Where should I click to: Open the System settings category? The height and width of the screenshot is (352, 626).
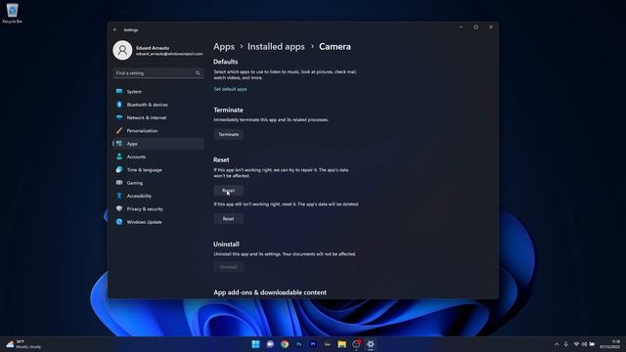(x=158, y=91)
